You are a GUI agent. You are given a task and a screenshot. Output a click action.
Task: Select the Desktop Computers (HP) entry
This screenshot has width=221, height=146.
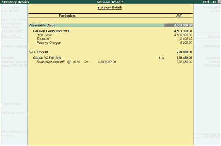(x=51, y=31)
